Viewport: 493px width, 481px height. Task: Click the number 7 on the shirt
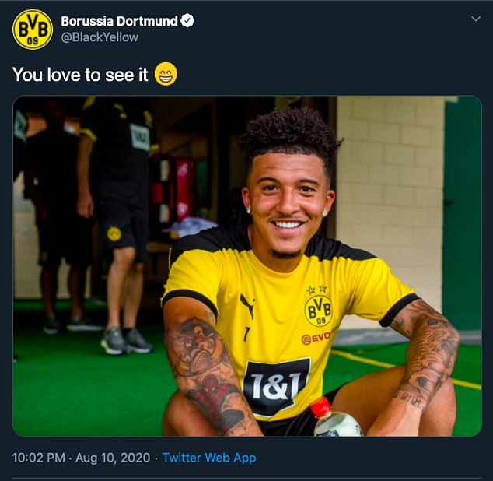[x=247, y=335]
